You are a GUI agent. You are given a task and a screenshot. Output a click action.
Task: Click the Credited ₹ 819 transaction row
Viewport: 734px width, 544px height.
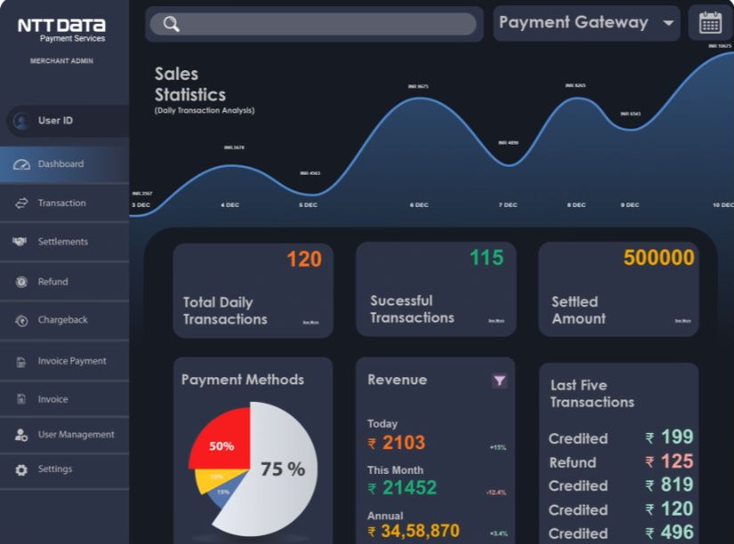click(x=621, y=485)
